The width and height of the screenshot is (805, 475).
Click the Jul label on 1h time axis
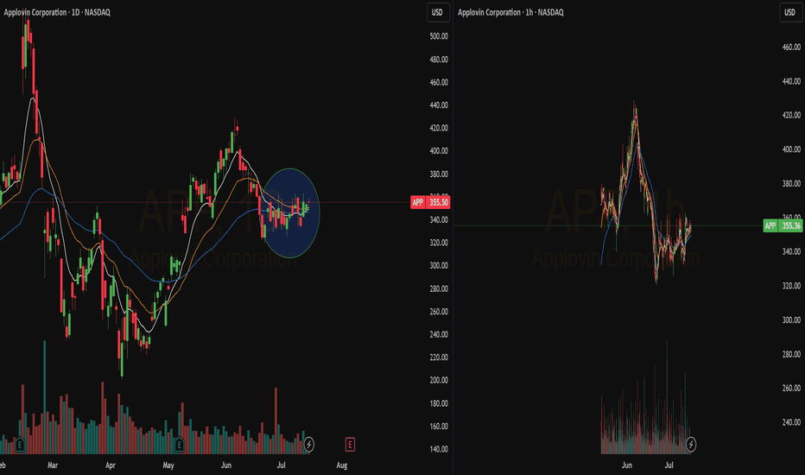click(669, 465)
